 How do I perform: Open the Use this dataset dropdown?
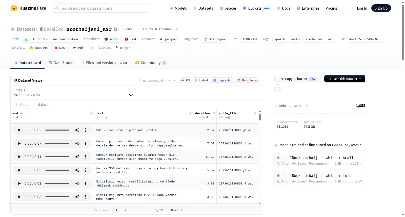pos(345,79)
